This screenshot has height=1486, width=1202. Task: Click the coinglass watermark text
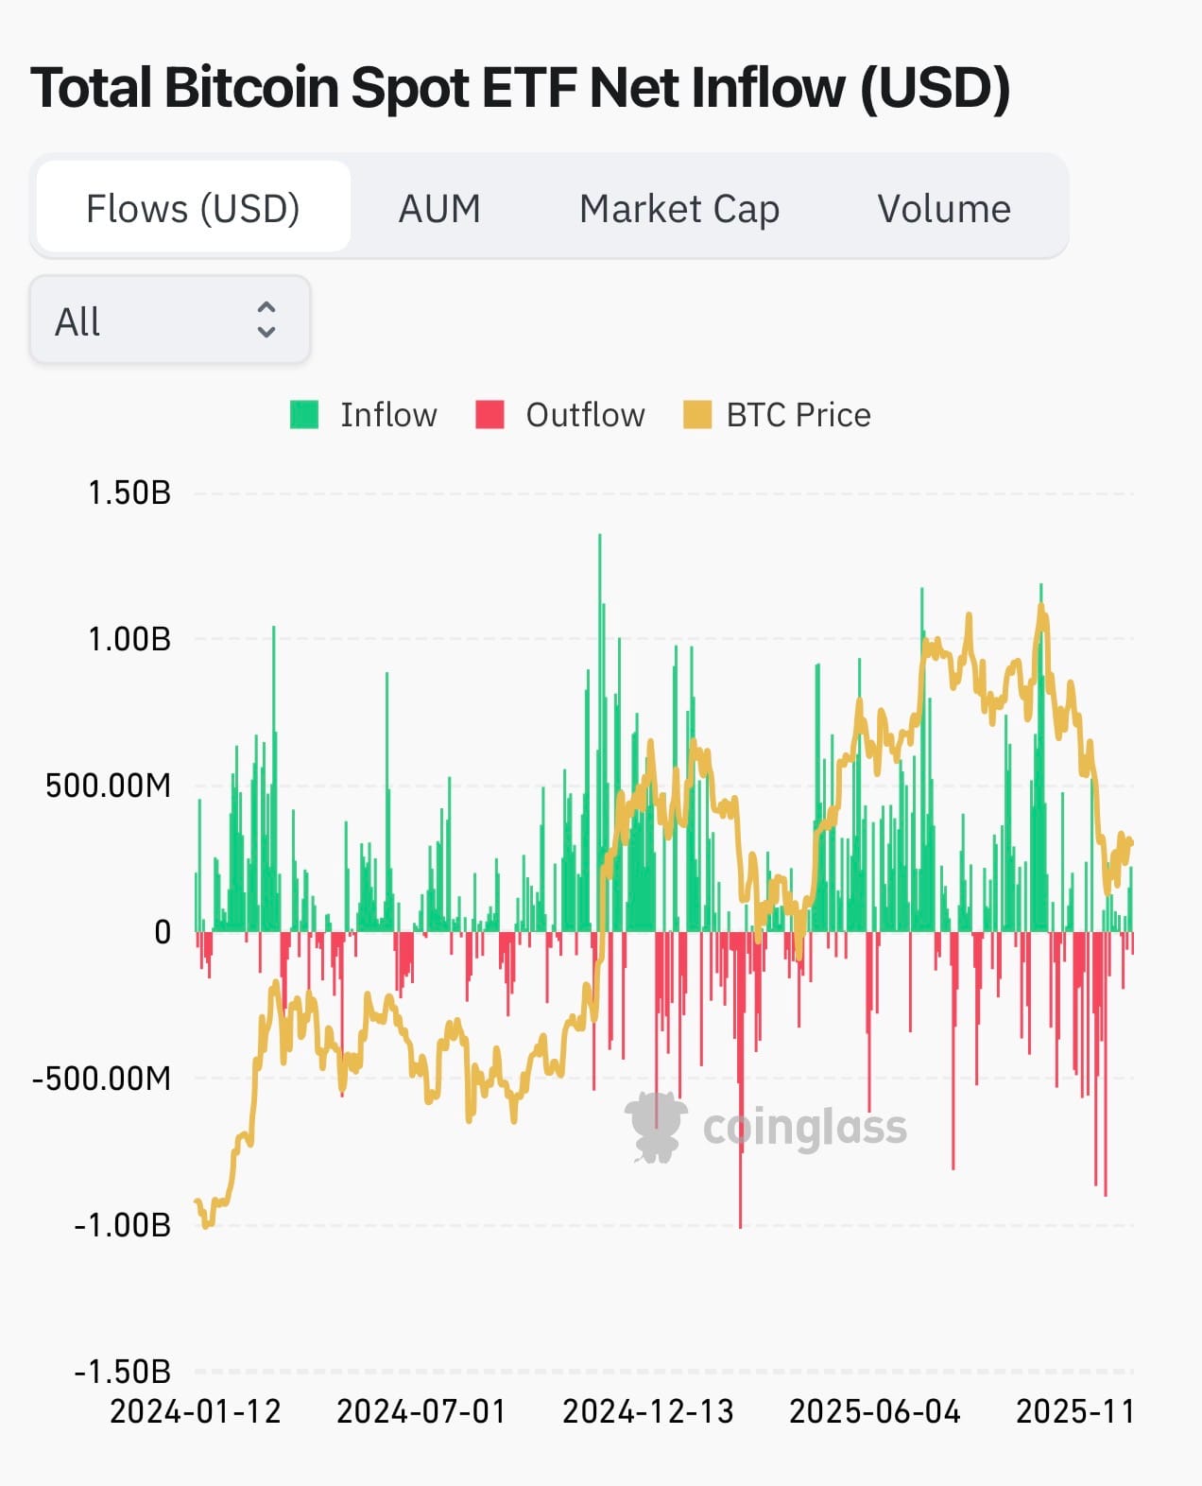pos(805,1128)
